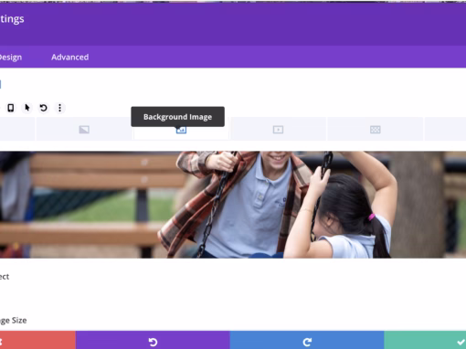Click the background image preview of children on swings
This screenshot has height=349, width=466.
coord(233,205)
